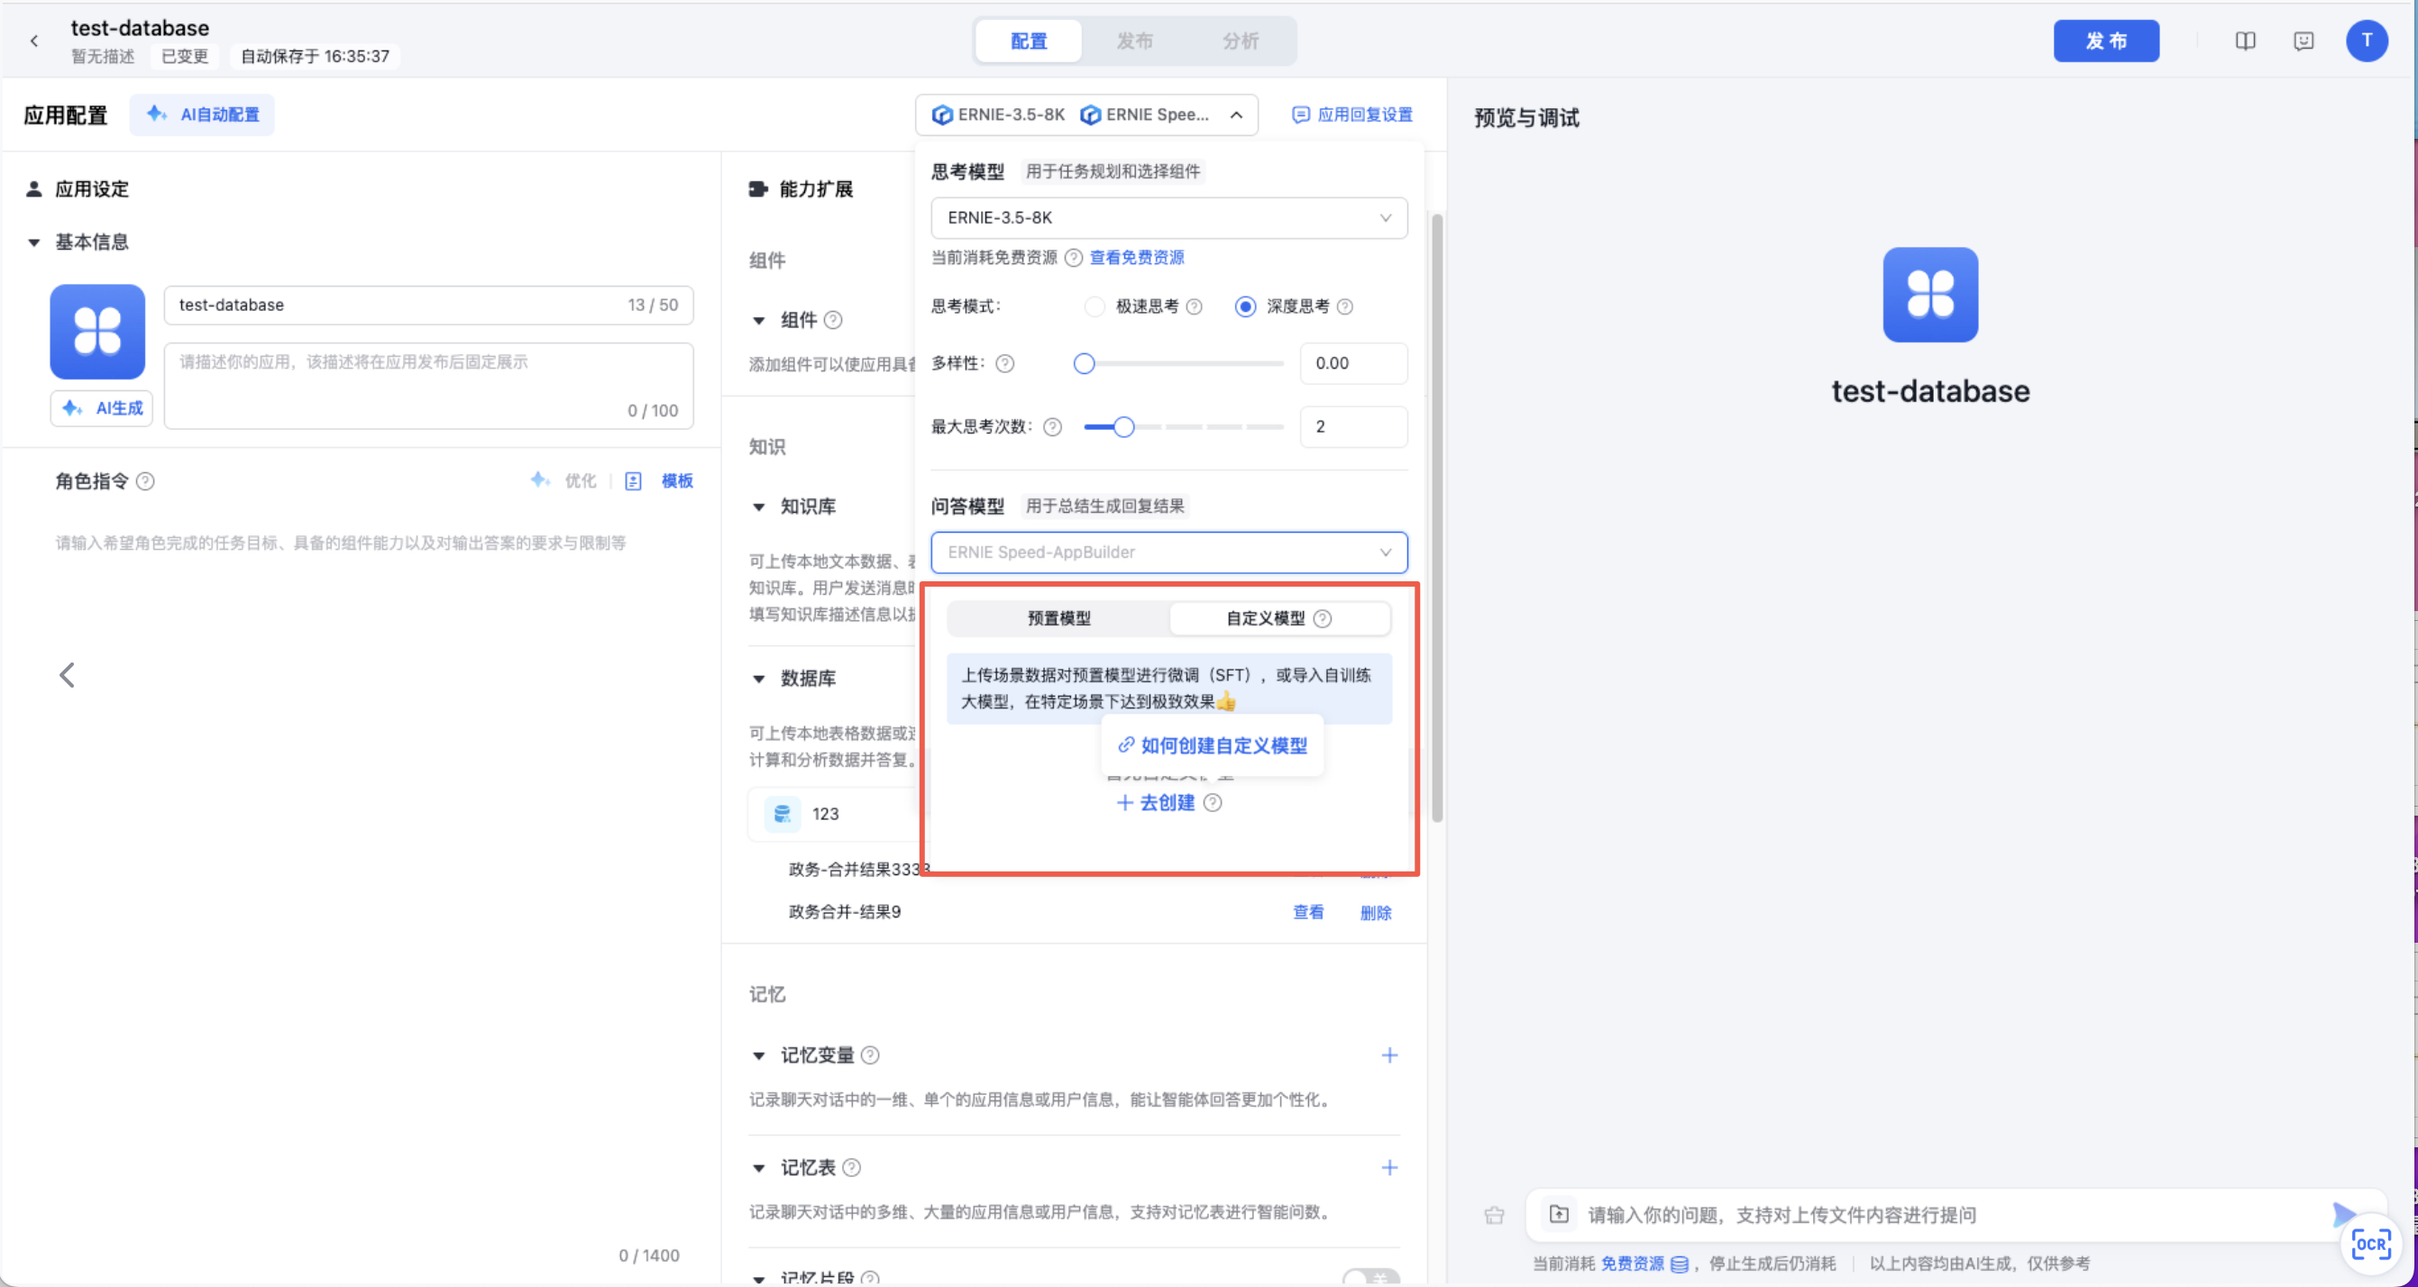Click help icon next to 当前消耗免费资源

point(1074,257)
